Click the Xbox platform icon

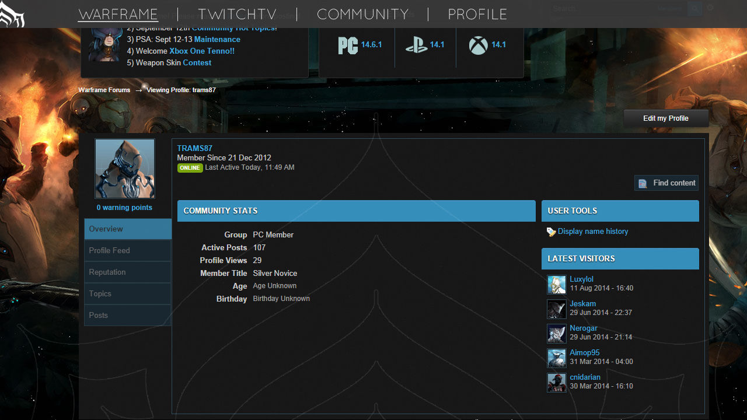[x=478, y=45]
